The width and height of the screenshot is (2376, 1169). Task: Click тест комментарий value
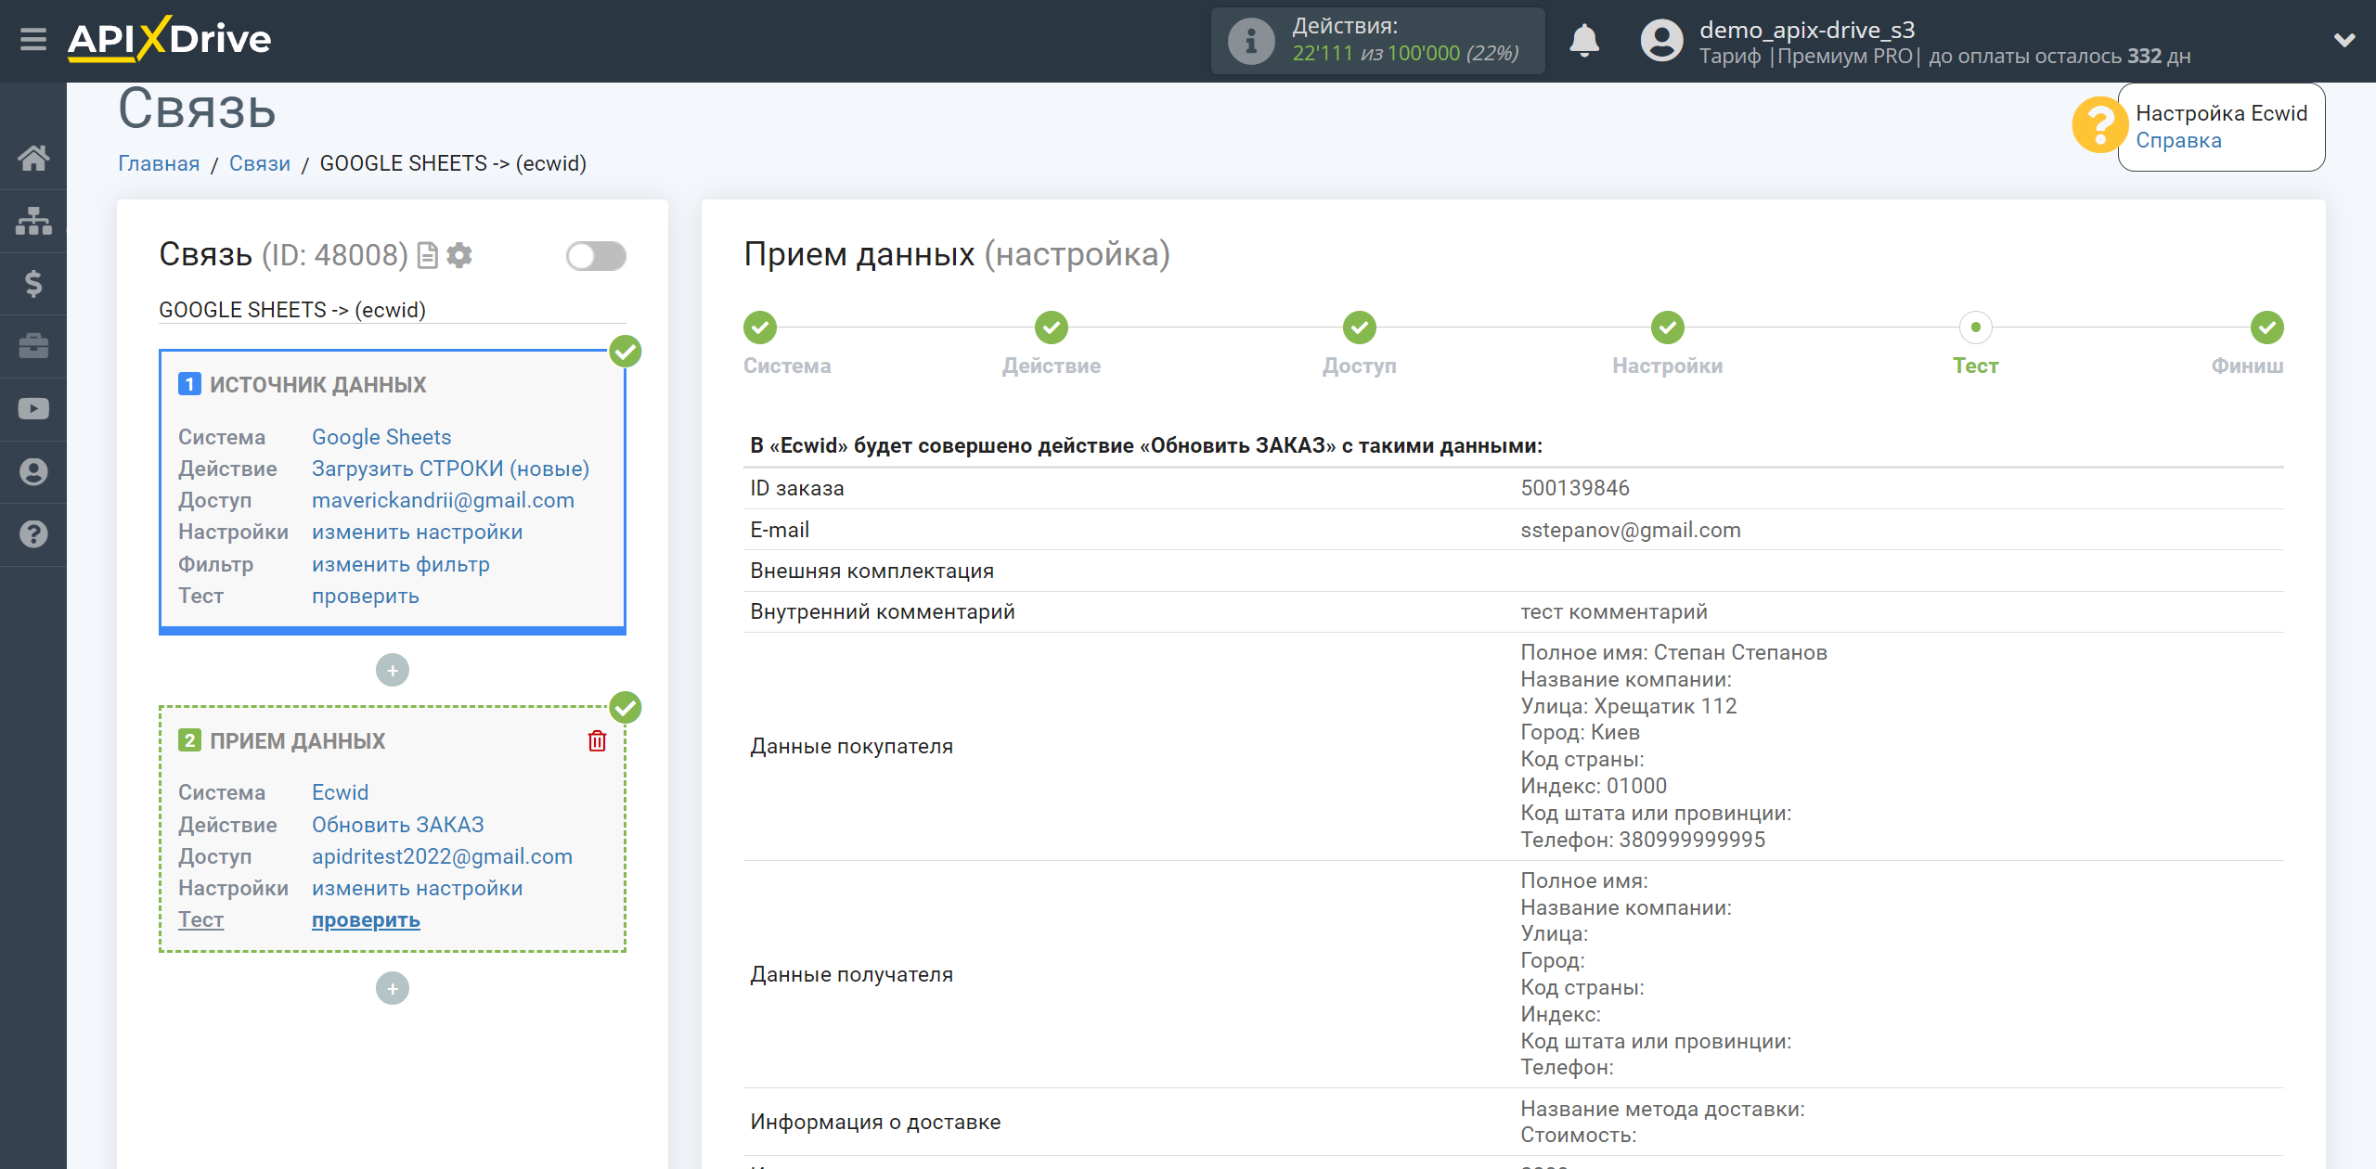click(1614, 611)
